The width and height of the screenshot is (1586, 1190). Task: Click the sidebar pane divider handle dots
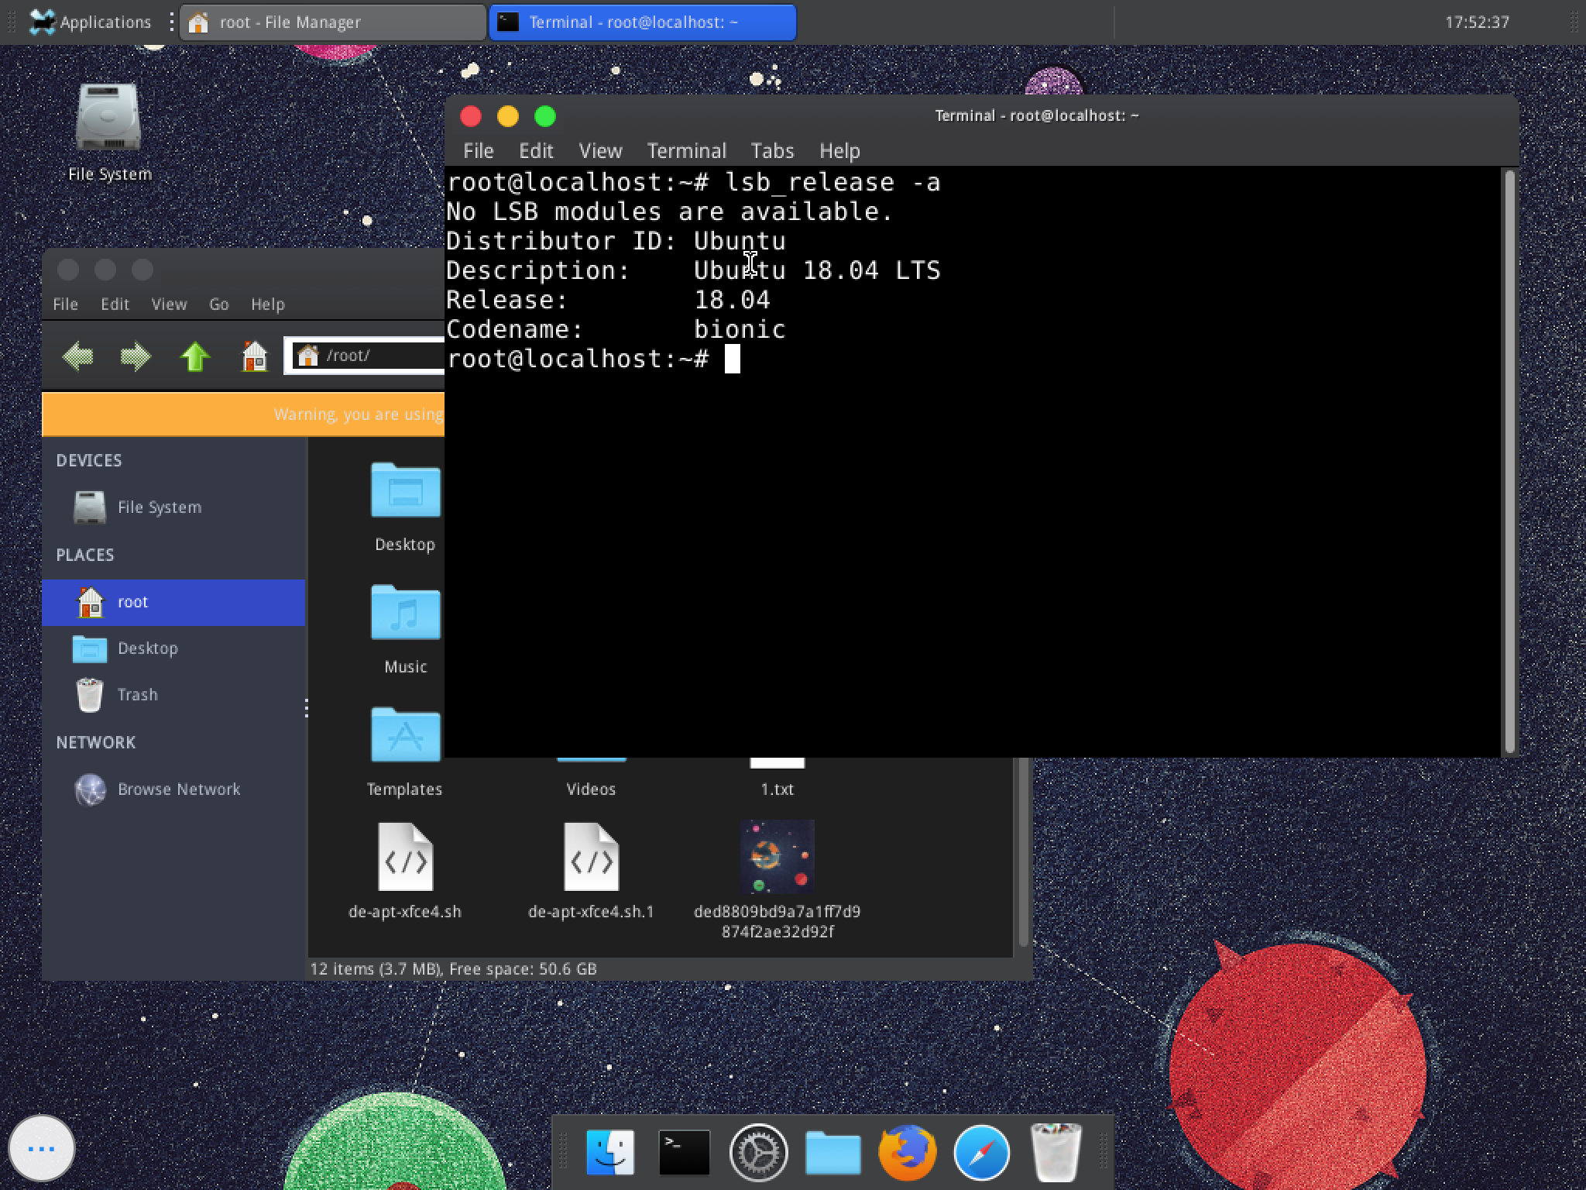[x=307, y=707]
